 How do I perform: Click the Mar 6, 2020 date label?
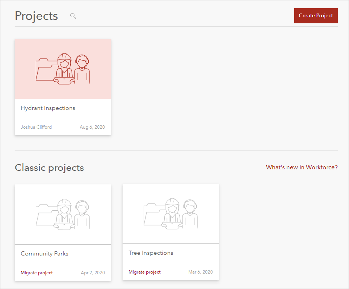point(200,272)
